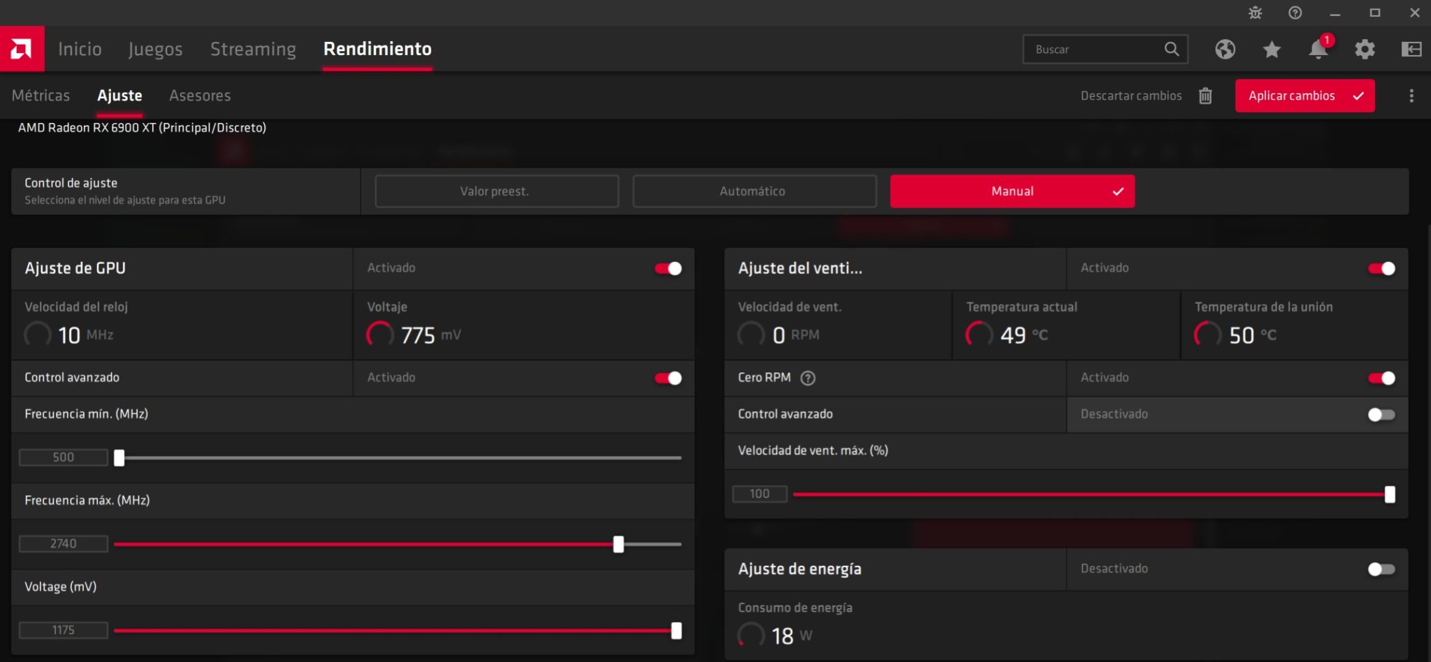Disable the Cero RPM switch

(x=1381, y=378)
